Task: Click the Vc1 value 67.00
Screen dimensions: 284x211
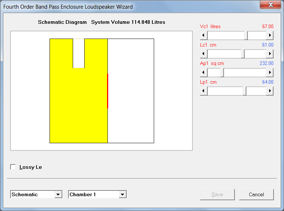Action: click(x=268, y=26)
